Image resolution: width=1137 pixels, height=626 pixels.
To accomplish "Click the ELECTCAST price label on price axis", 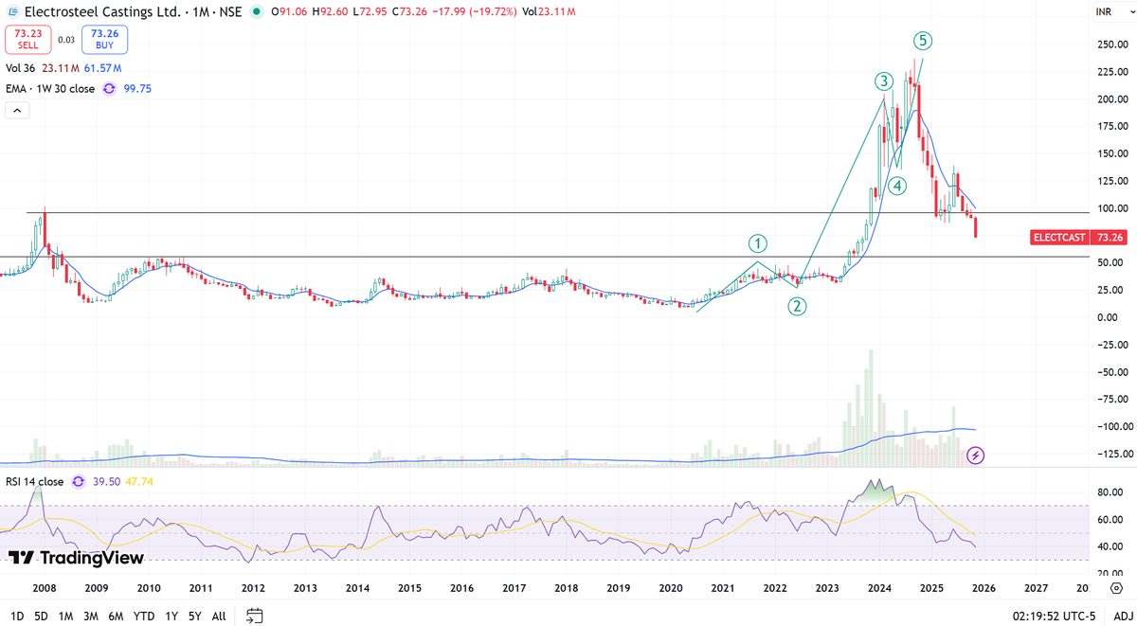I will point(1059,237).
